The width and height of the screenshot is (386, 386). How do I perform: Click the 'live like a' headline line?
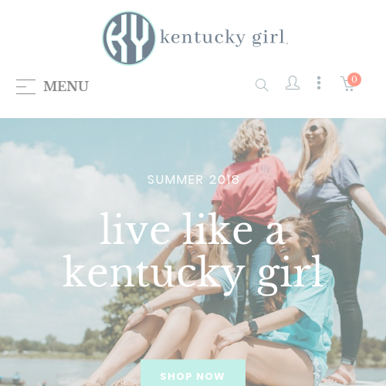(x=193, y=229)
